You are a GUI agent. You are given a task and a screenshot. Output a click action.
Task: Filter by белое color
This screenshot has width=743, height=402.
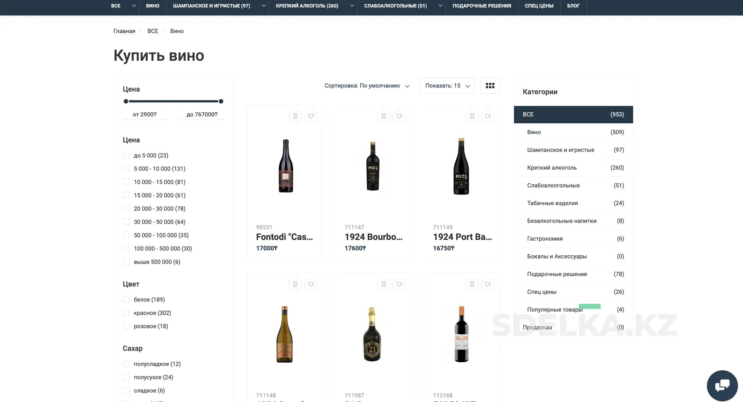[x=126, y=300]
